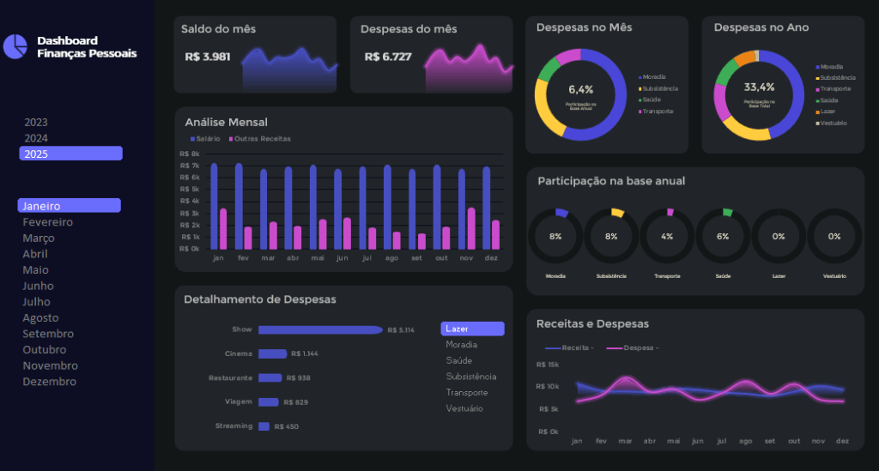Click the Streaming expense bar
This screenshot has width=879, height=471.
click(x=264, y=426)
